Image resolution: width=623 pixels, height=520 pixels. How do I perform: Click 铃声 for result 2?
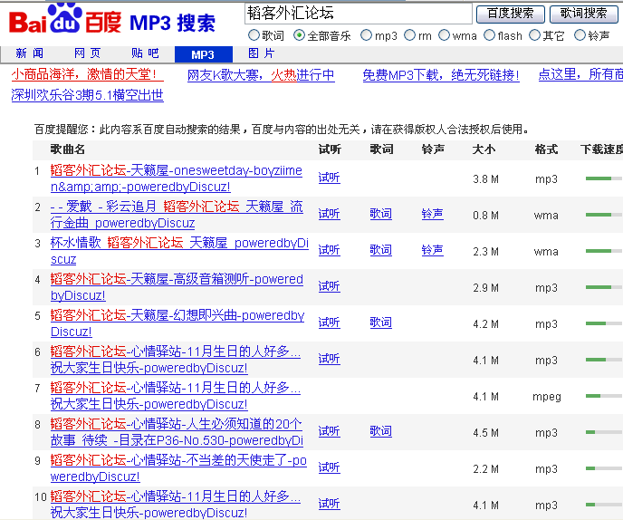[432, 214]
